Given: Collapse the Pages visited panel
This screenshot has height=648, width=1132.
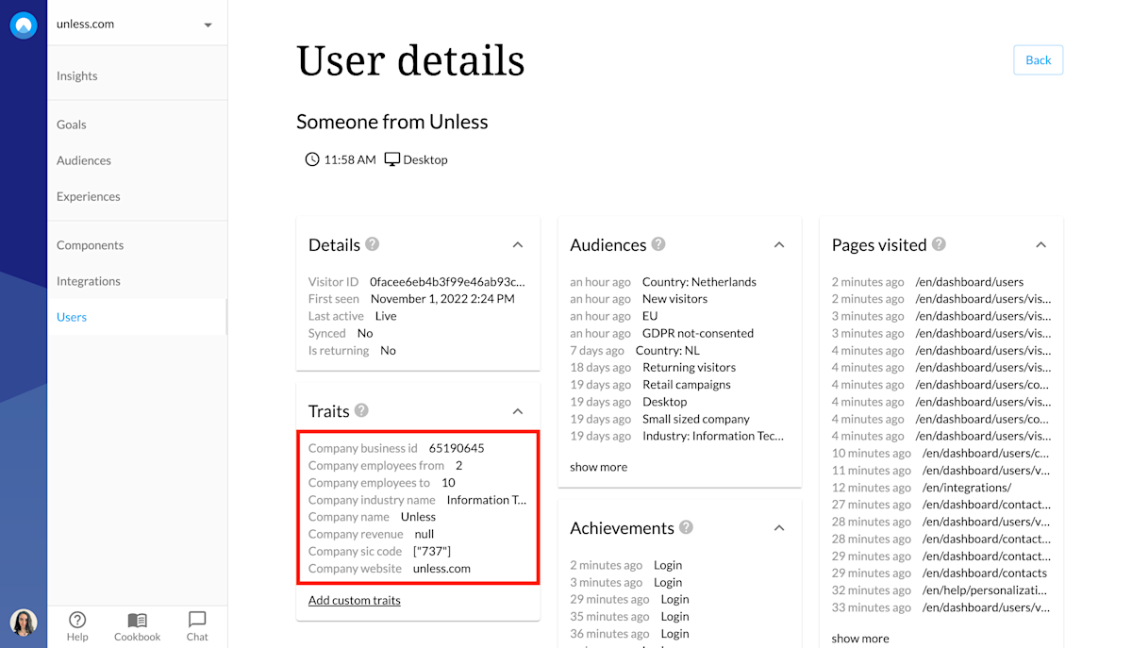Looking at the screenshot, I should [x=1040, y=244].
